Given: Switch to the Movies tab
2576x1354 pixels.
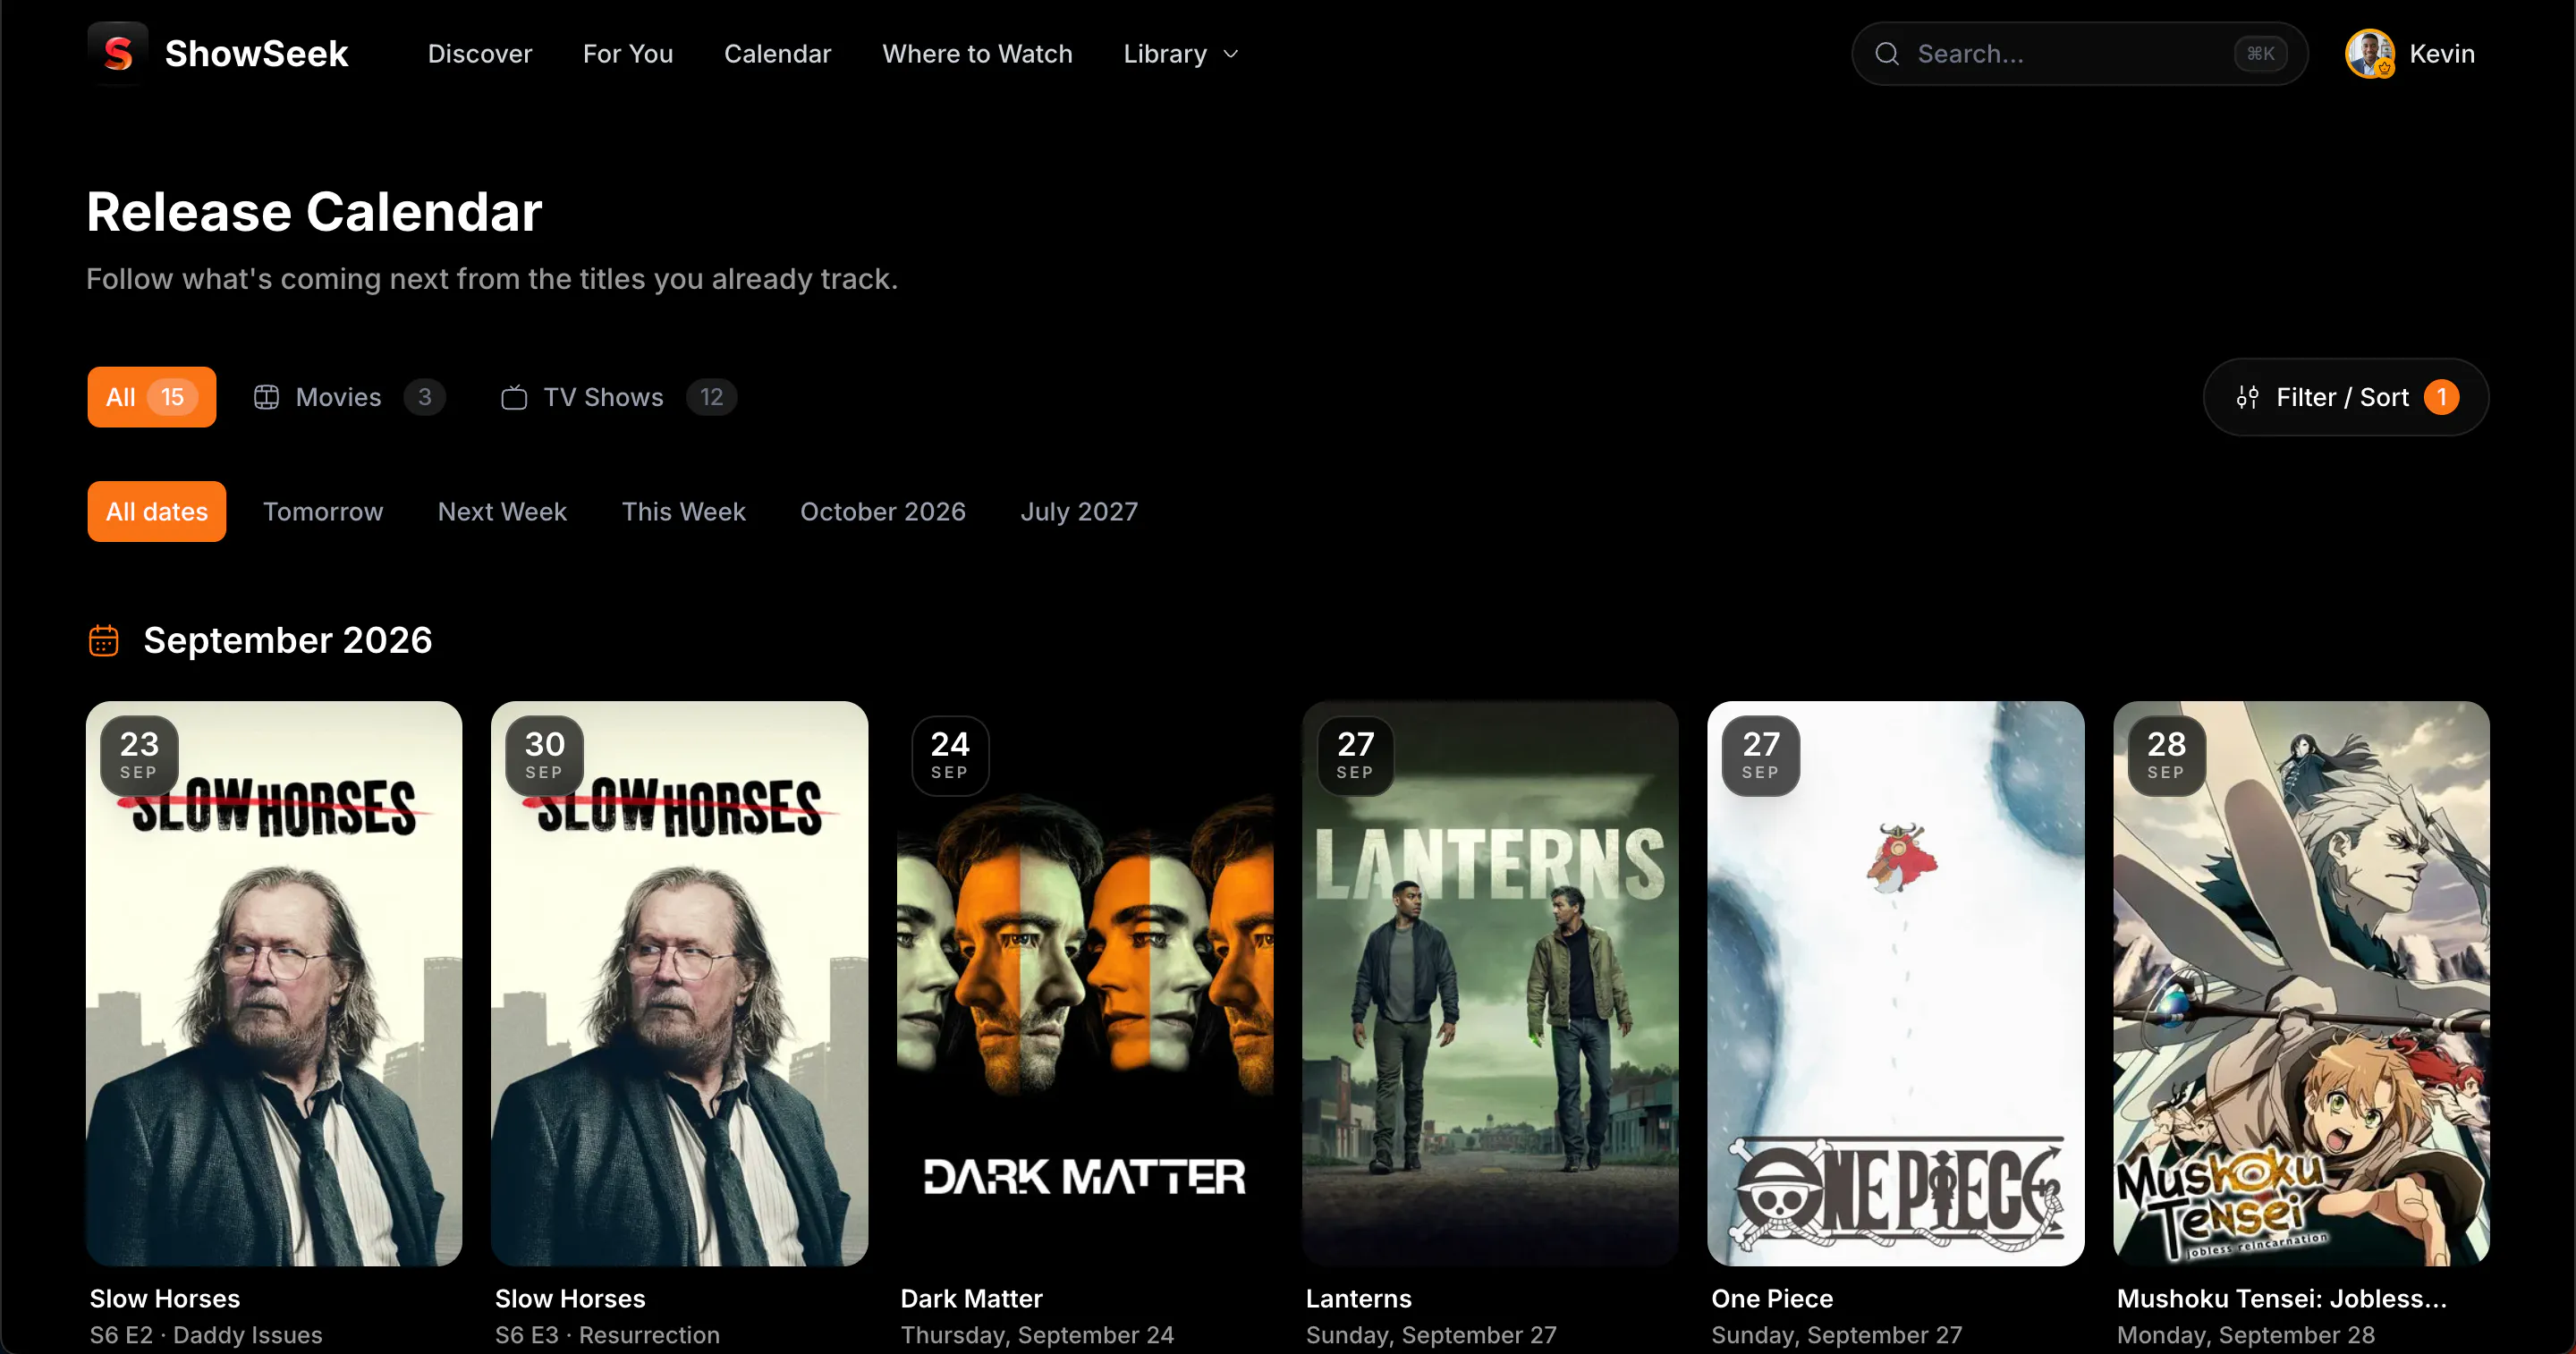Looking at the screenshot, I should coord(350,397).
